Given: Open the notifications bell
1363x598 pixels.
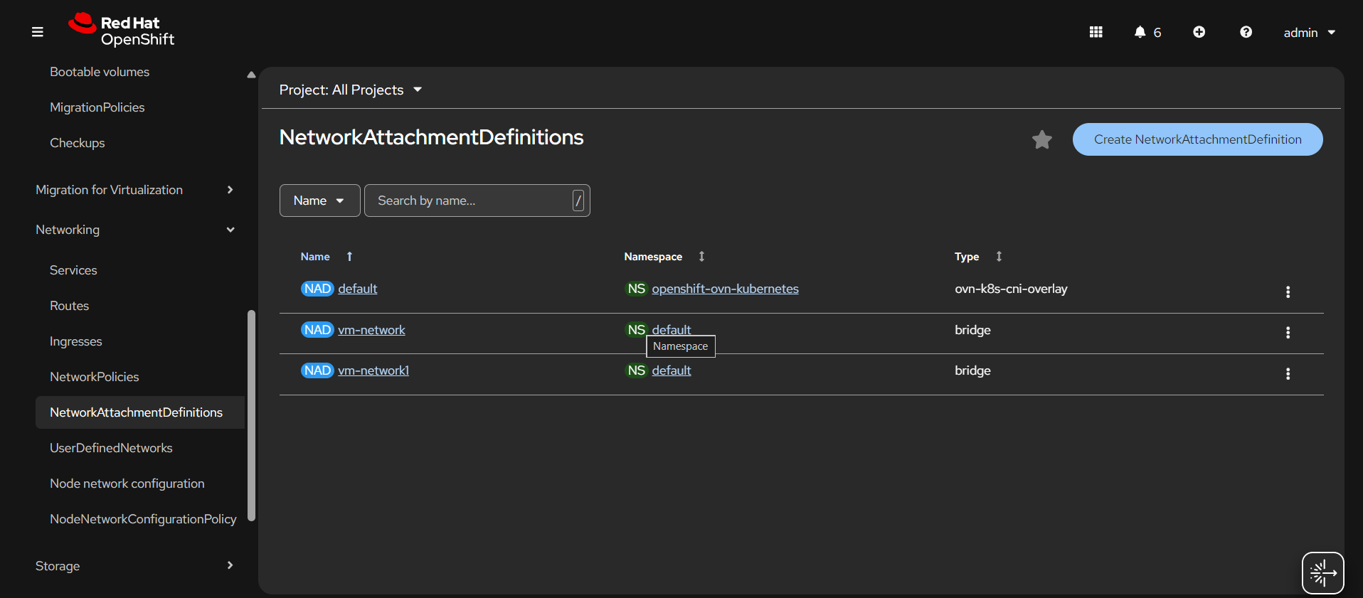Looking at the screenshot, I should click(x=1140, y=32).
